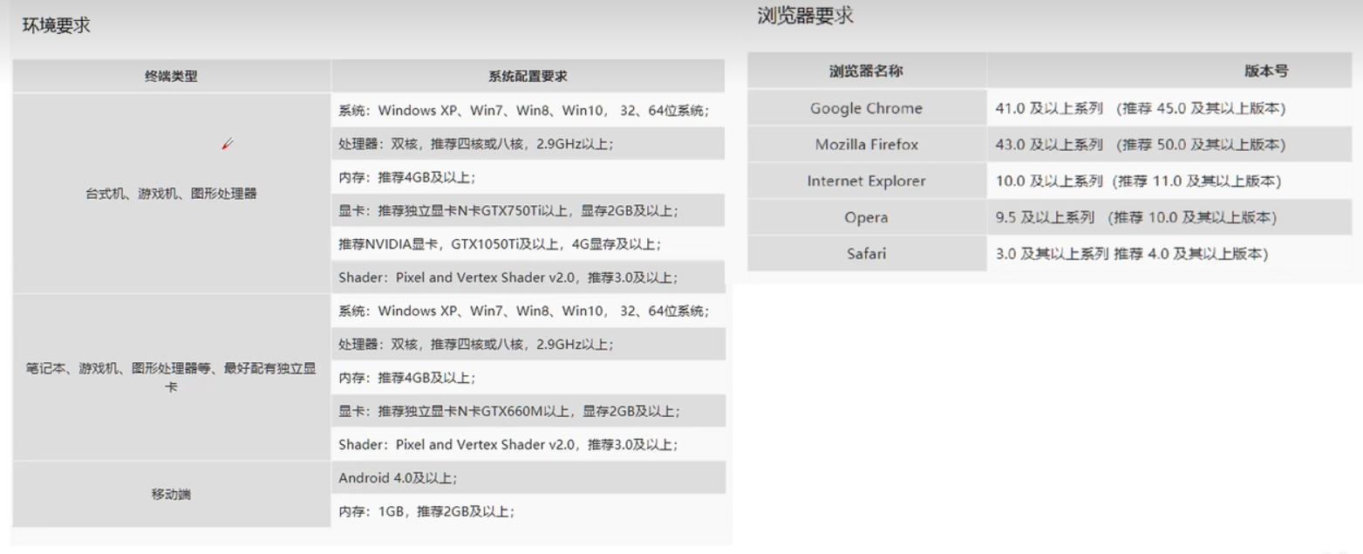Select the Google Chrome cell
This screenshot has height=554, width=1363.
click(x=866, y=108)
